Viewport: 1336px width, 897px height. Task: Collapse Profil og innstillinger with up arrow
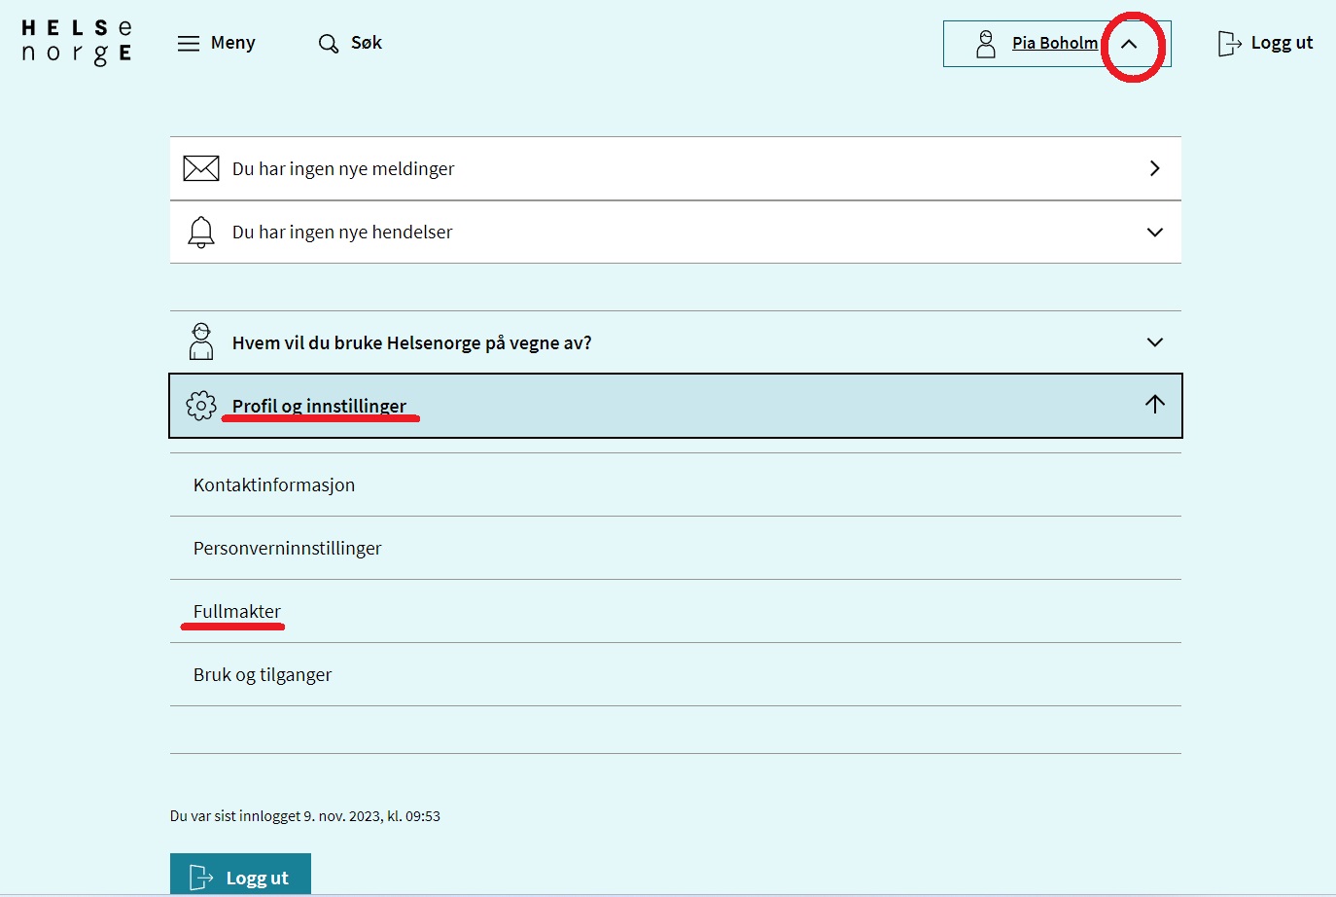click(1154, 405)
